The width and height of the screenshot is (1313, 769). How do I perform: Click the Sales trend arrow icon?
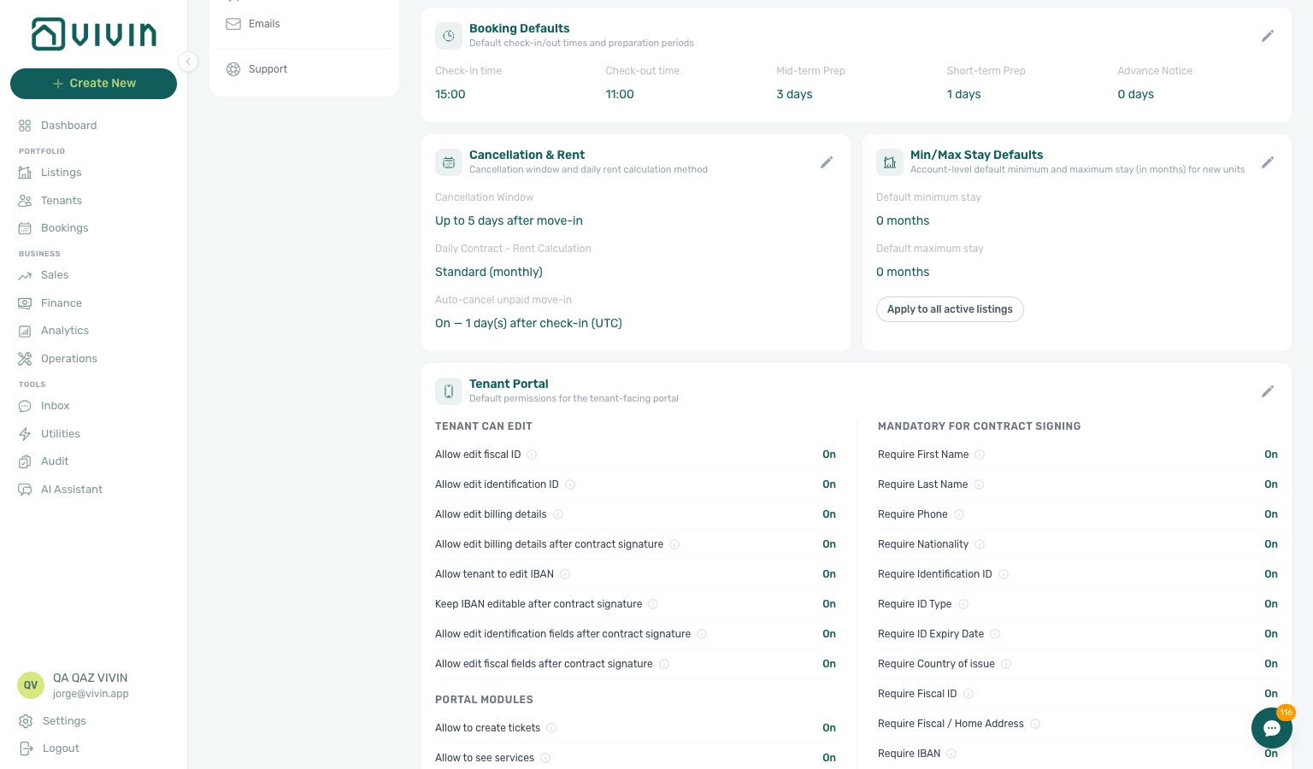point(25,275)
